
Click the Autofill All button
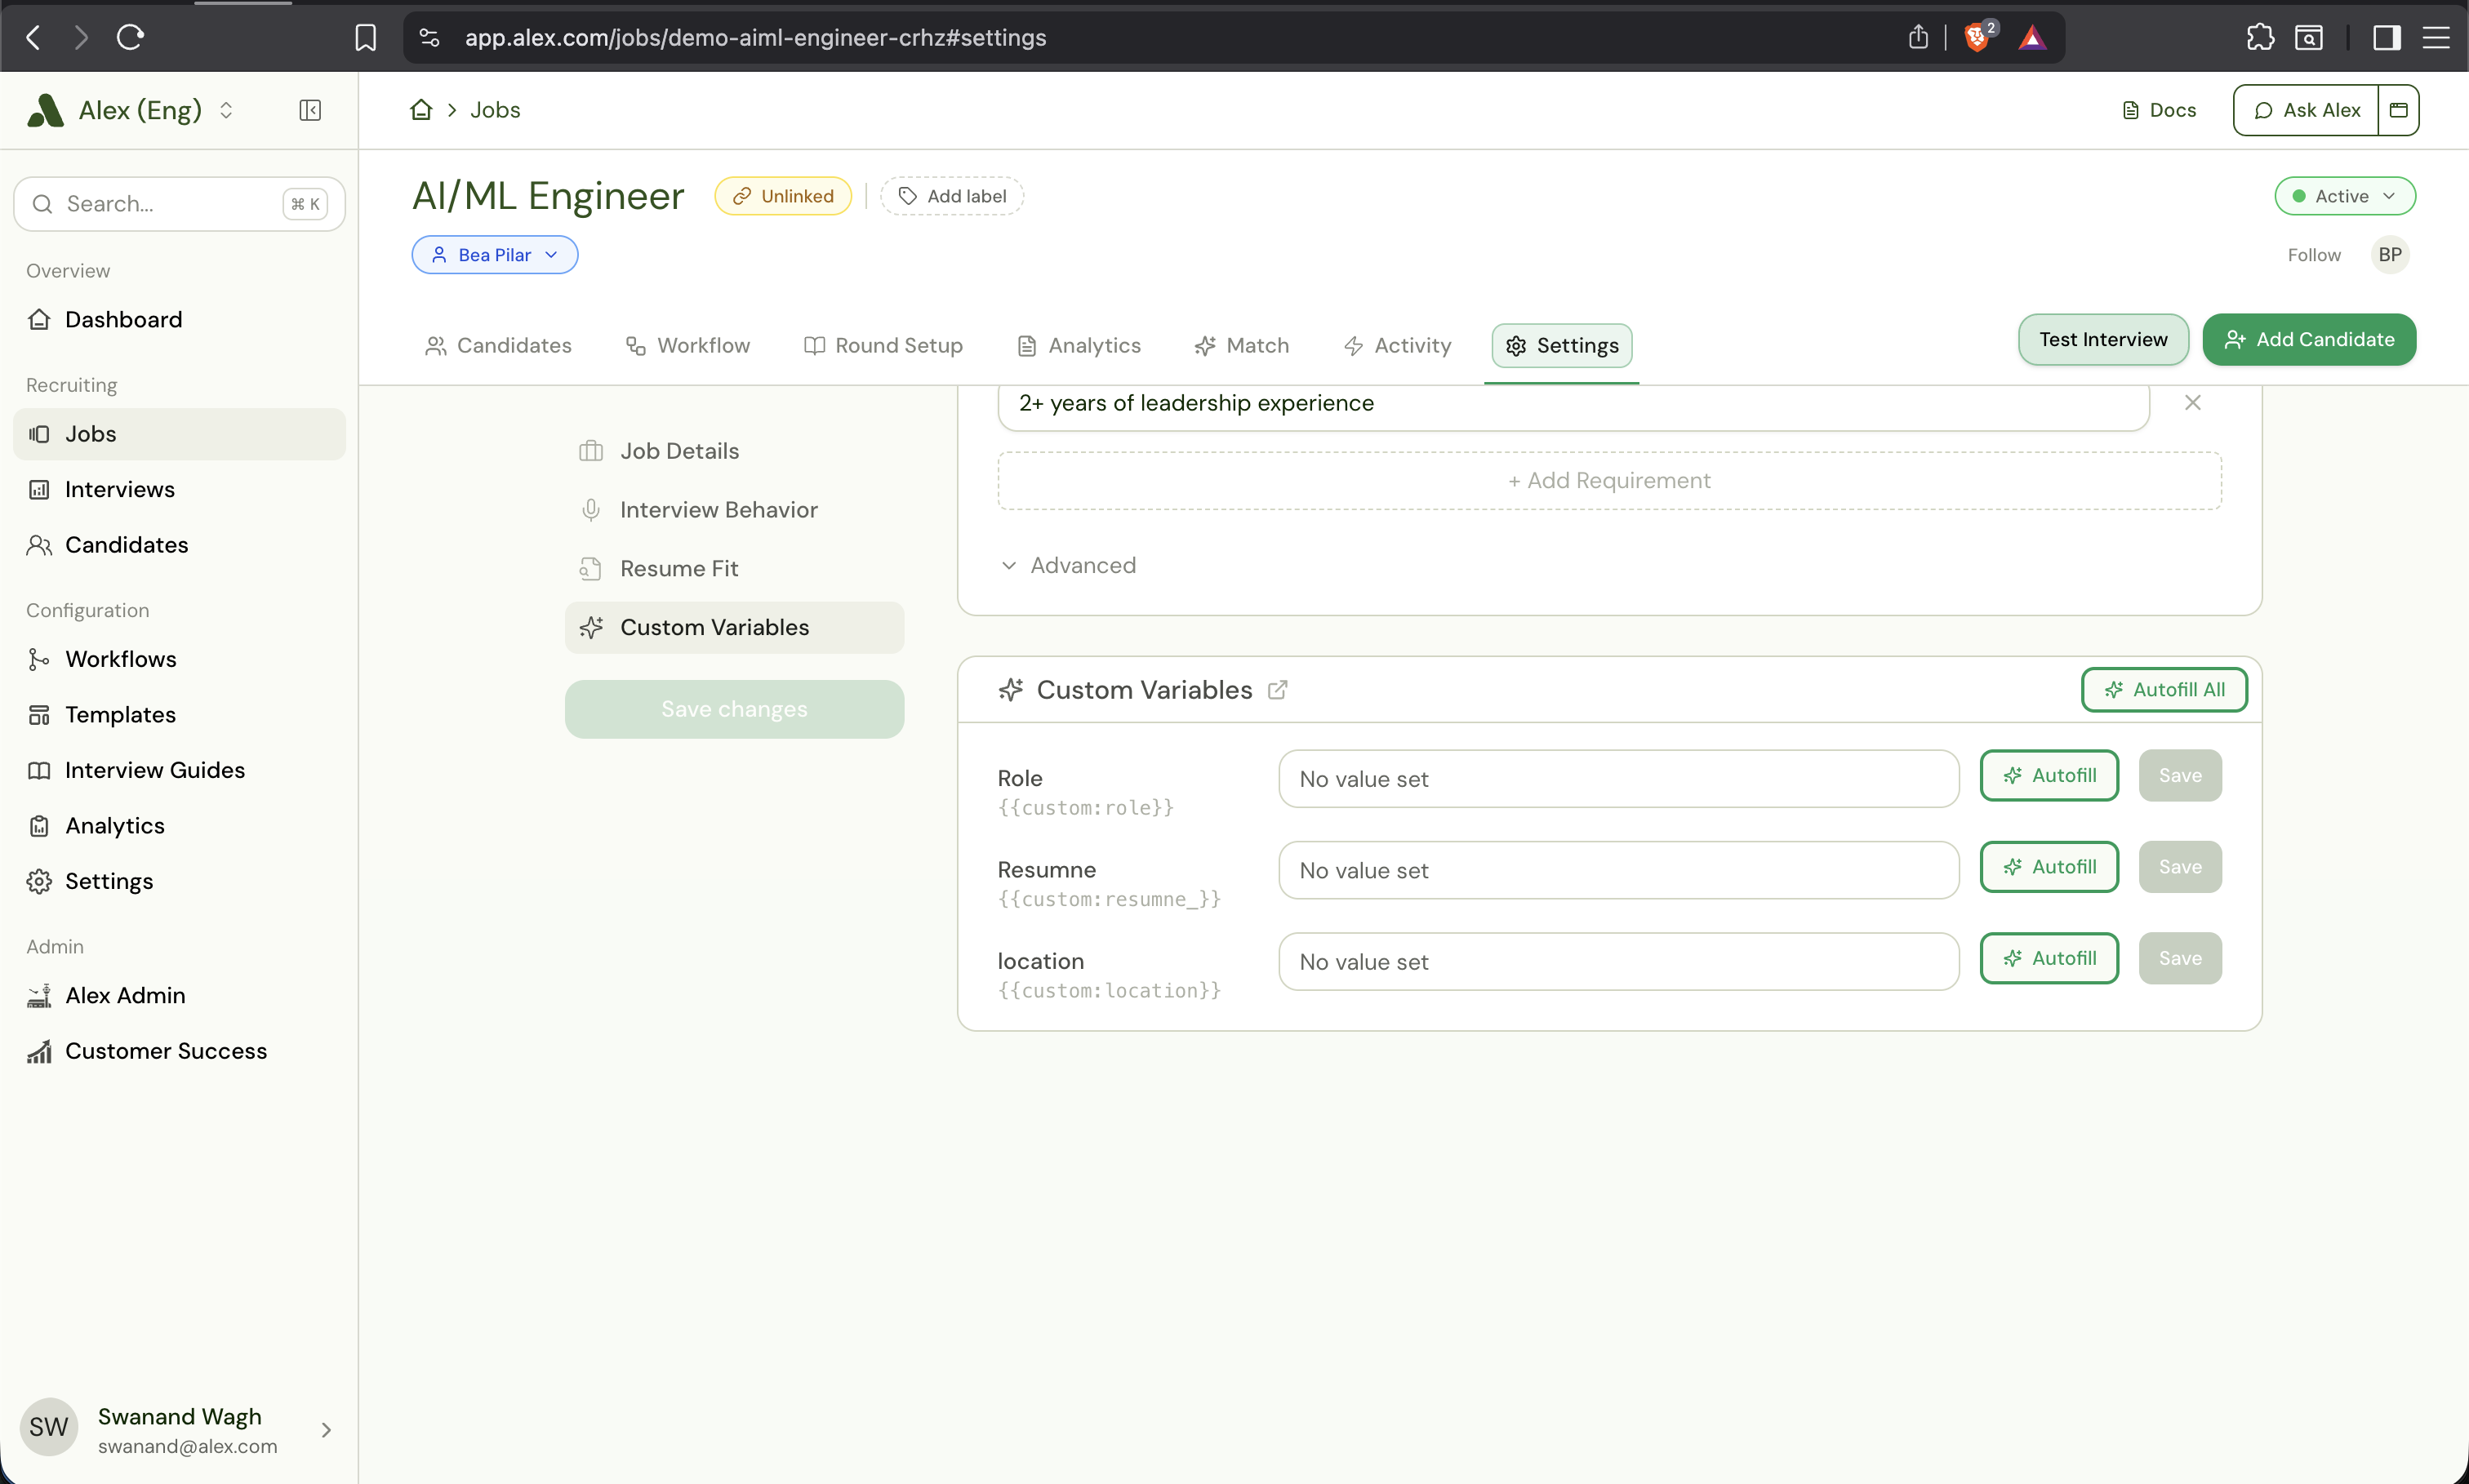pyautogui.click(x=2164, y=690)
